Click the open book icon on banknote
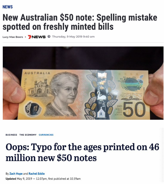 (x=102, y=75)
